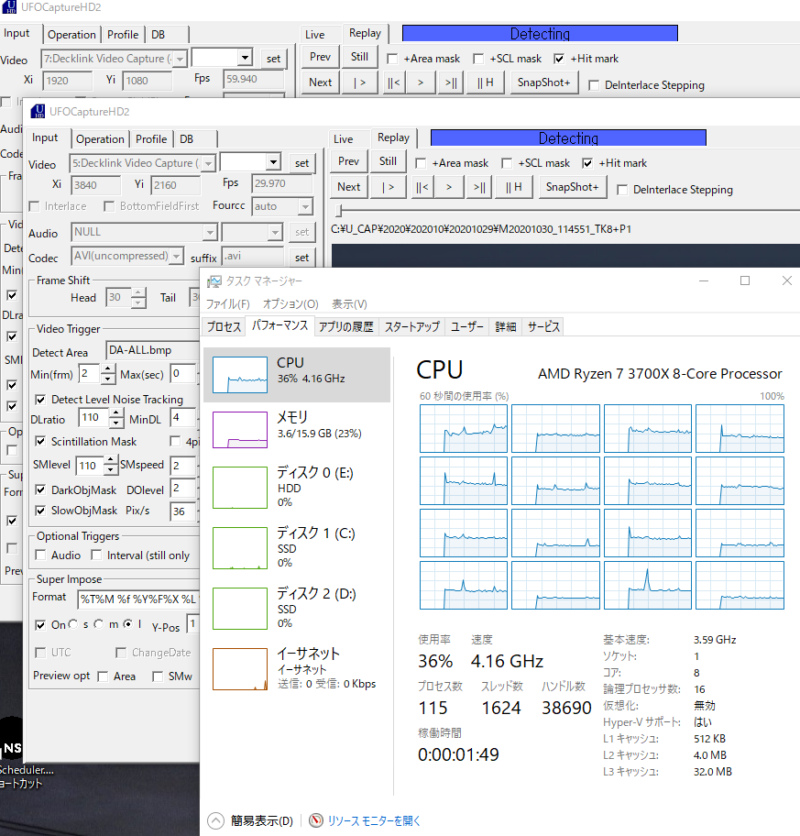Click the SnapShot+ button
This screenshot has width=800, height=836.
point(573,187)
